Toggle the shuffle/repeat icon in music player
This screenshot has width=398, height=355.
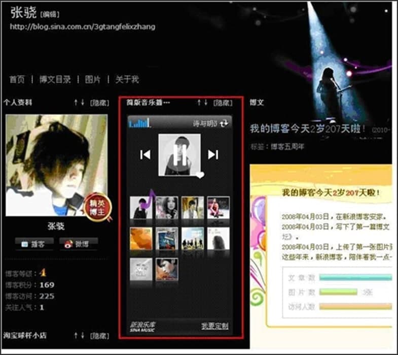click(x=224, y=123)
